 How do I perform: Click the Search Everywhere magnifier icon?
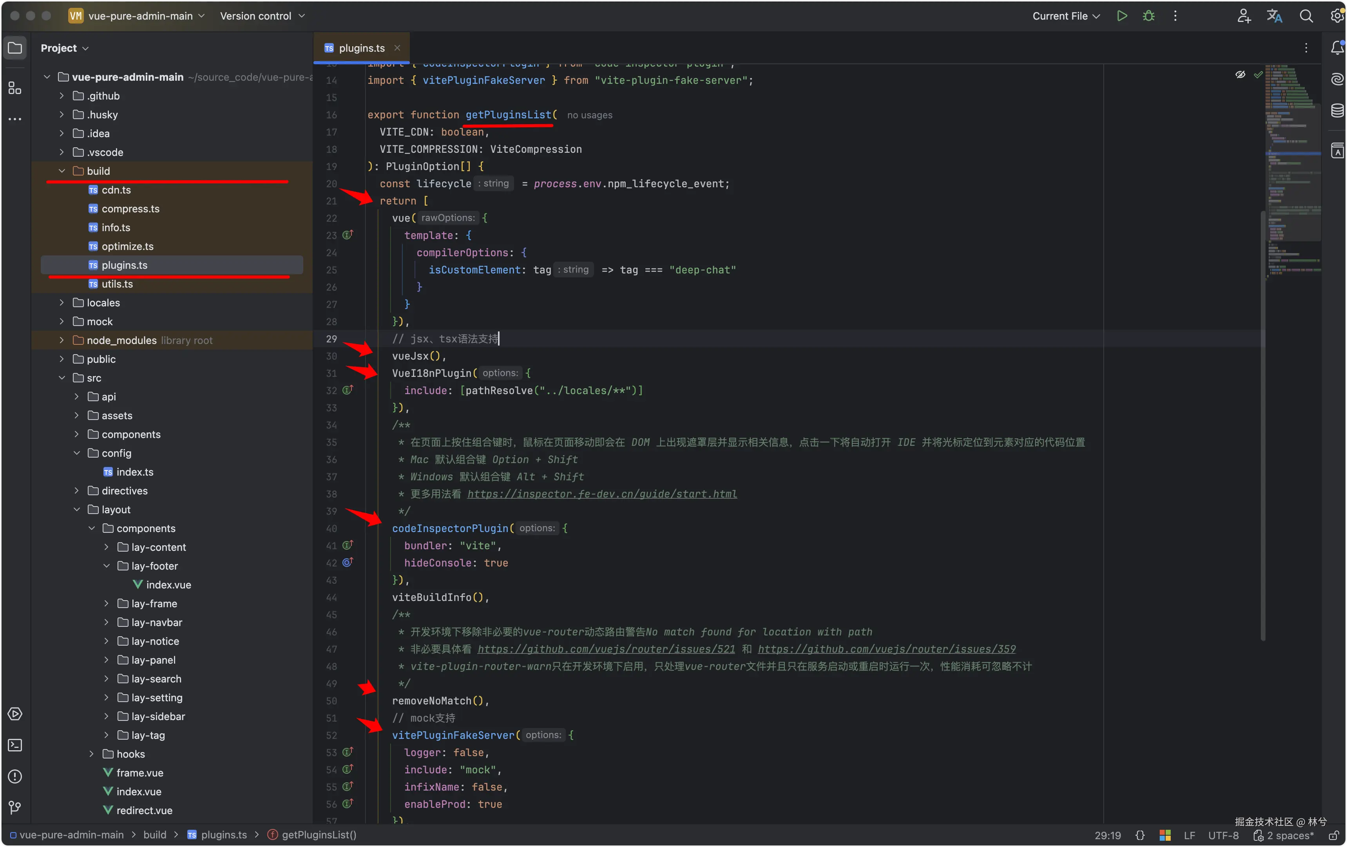pyautogui.click(x=1305, y=16)
